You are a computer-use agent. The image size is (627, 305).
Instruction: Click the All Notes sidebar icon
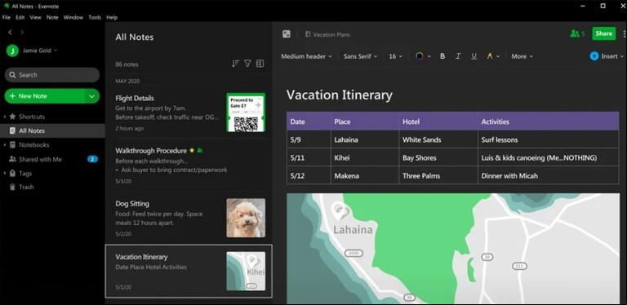(12, 130)
